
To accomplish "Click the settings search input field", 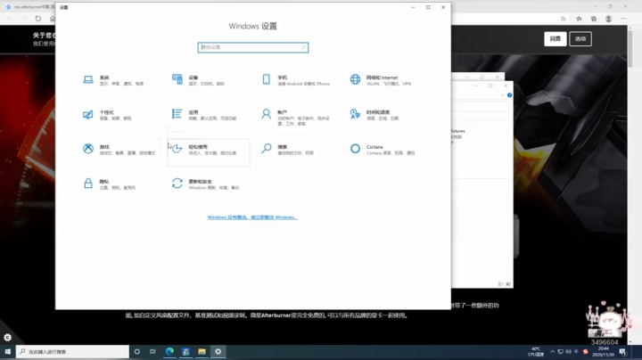I will pos(252,47).
